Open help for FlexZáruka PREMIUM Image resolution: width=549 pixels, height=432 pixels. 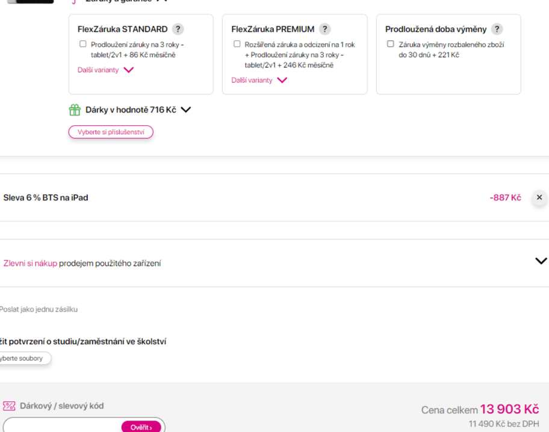pos(324,29)
